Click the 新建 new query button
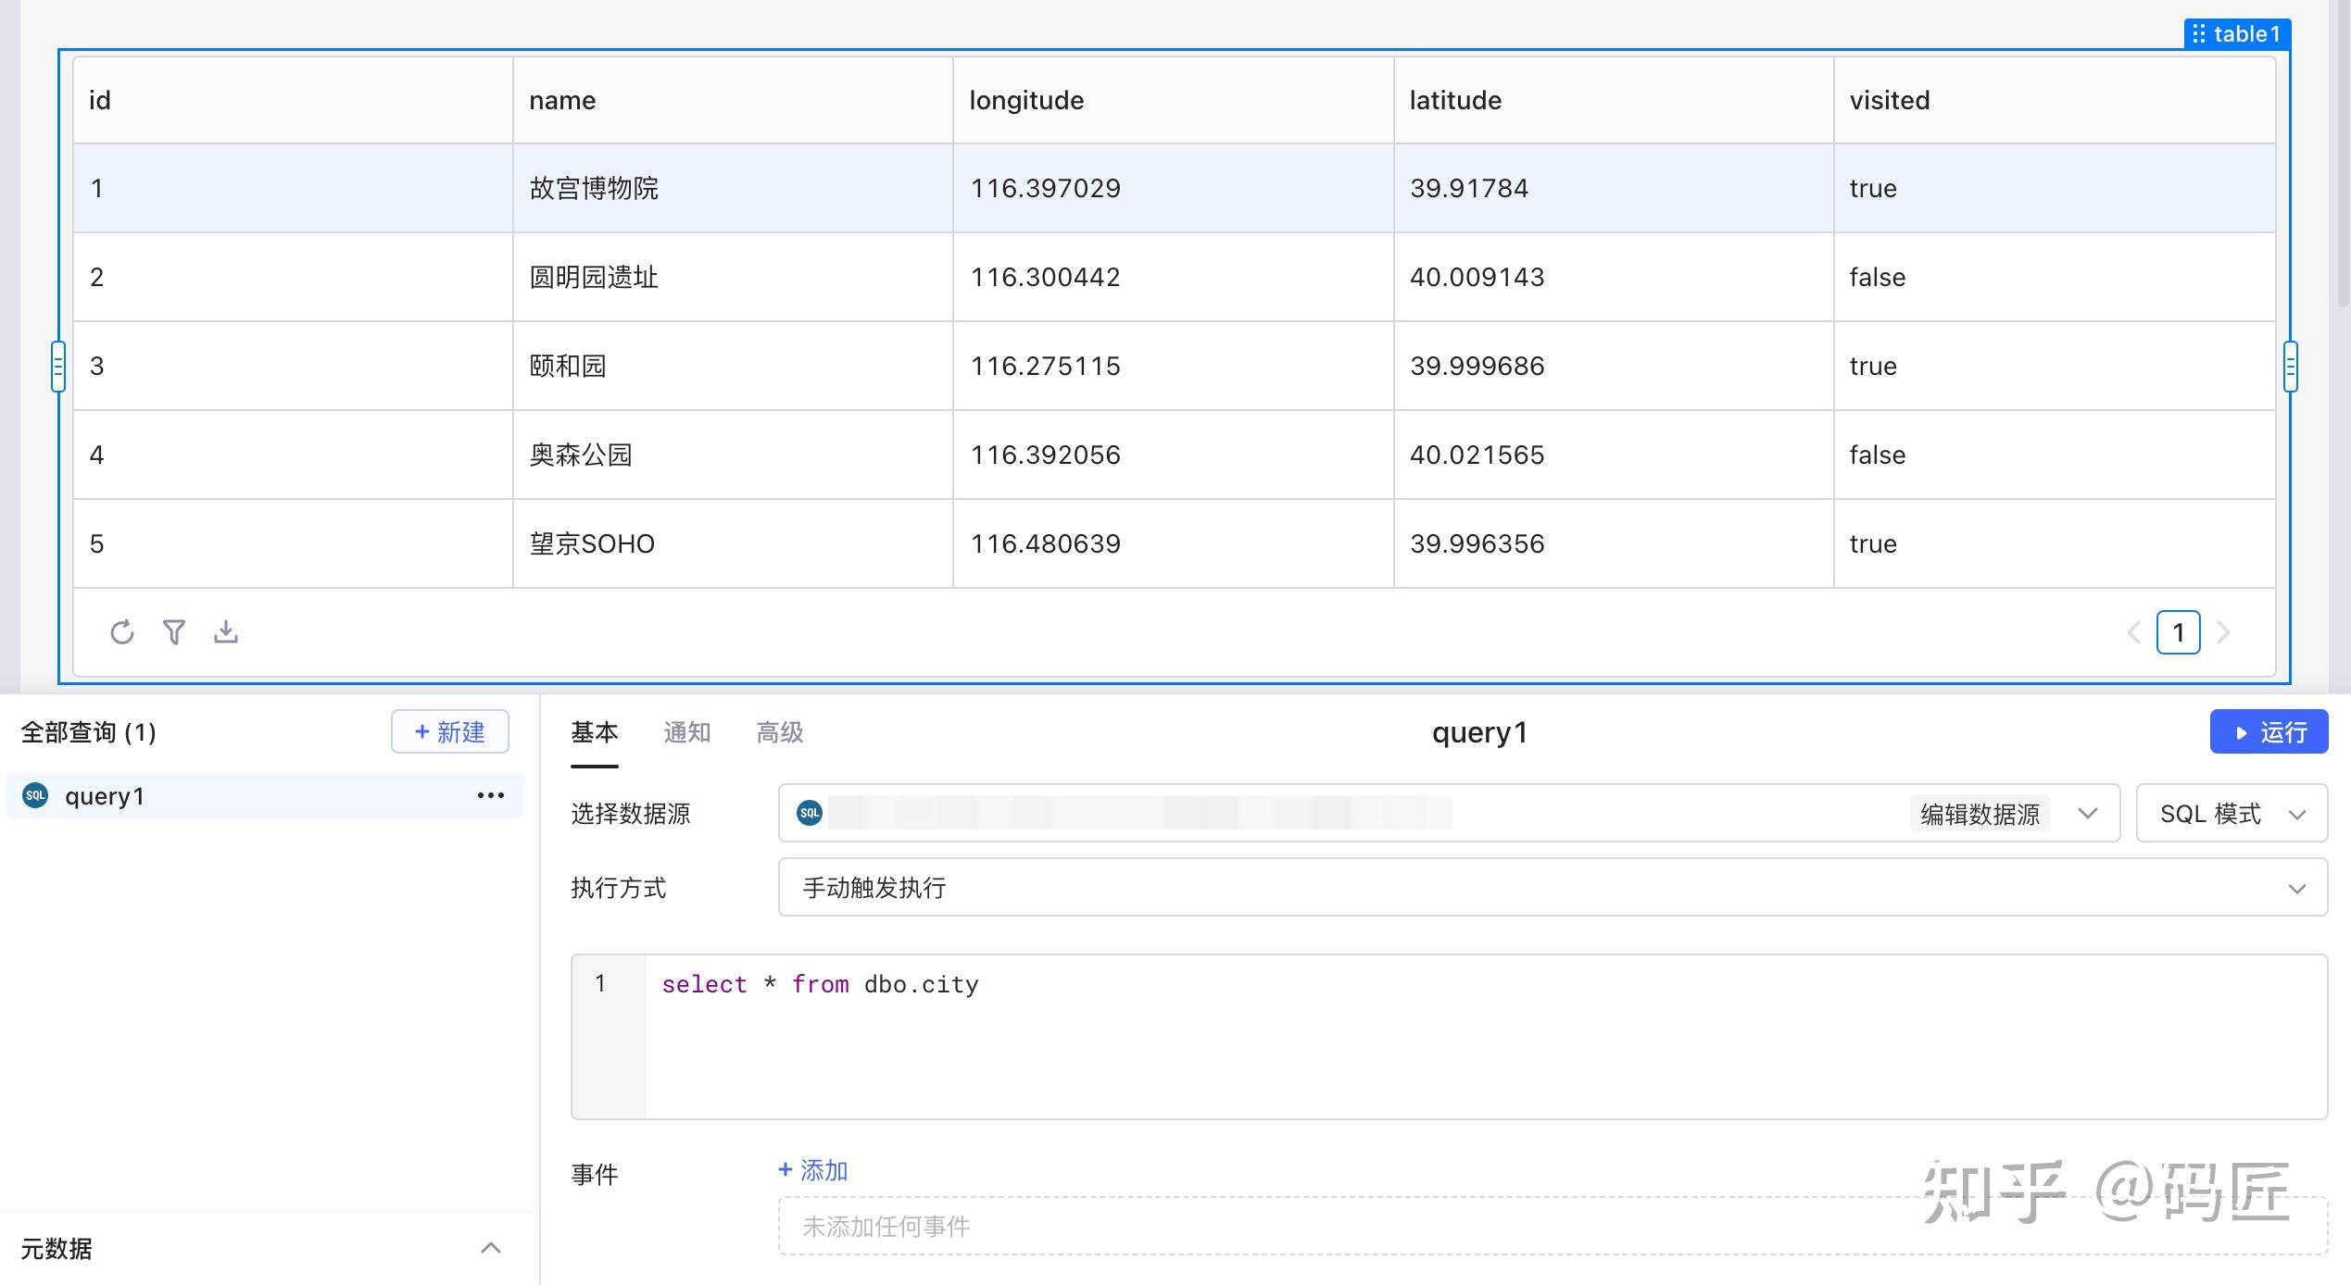Viewport: 2351px width, 1285px height. pyautogui.click(x=450, y=731)
